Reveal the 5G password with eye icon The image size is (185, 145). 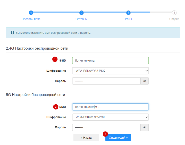point(144,127)
